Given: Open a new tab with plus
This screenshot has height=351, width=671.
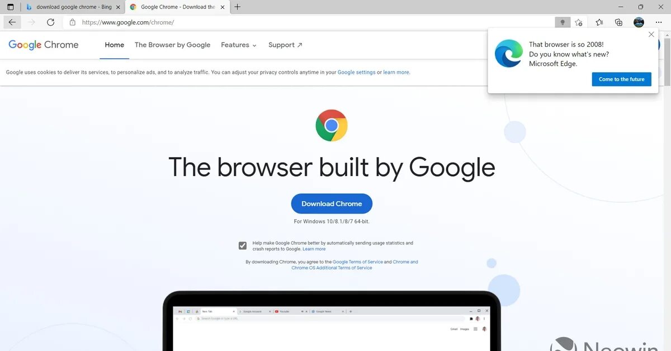Looking at the screenshot, I should tap(238, 7).
